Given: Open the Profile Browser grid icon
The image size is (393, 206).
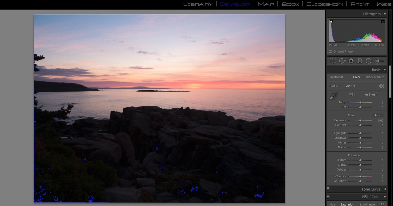Looking at the screenshot, I should 381,86.
